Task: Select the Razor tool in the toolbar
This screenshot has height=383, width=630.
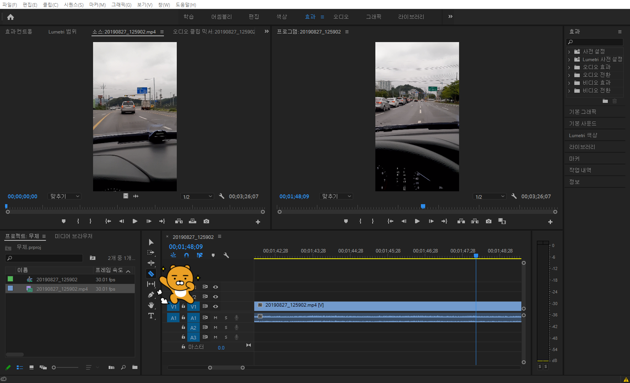Action: [x=151, y=274]
